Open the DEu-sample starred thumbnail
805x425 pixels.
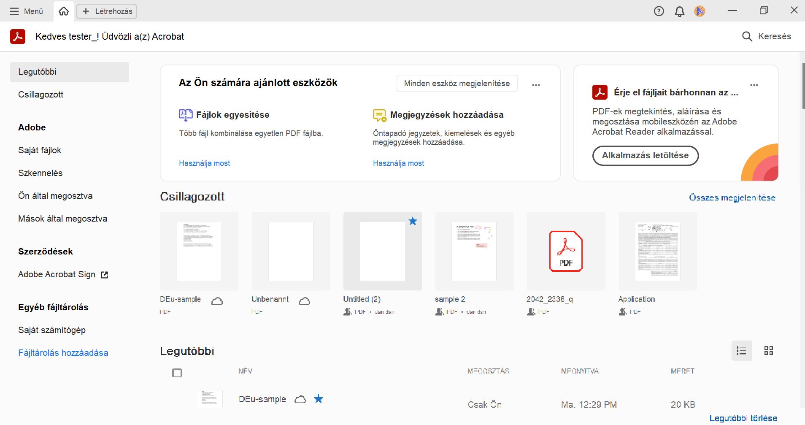click(x=199, y=251)
